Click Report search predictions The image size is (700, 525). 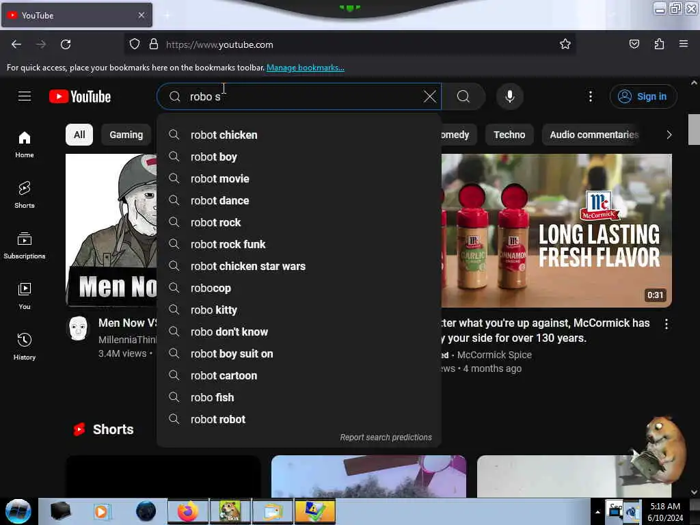point(386,437)
